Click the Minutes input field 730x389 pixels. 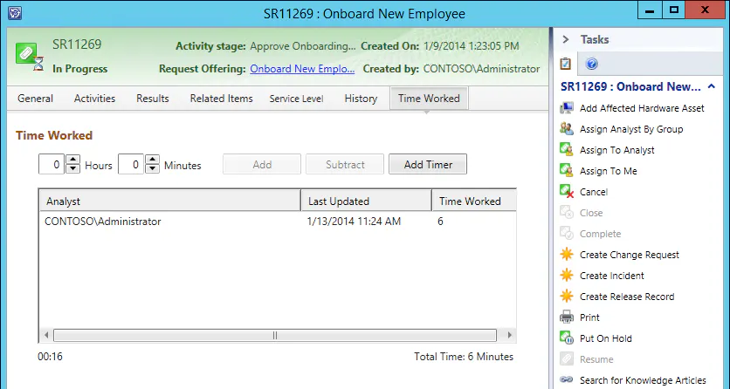pyautogui.click(x=131, y=165)
